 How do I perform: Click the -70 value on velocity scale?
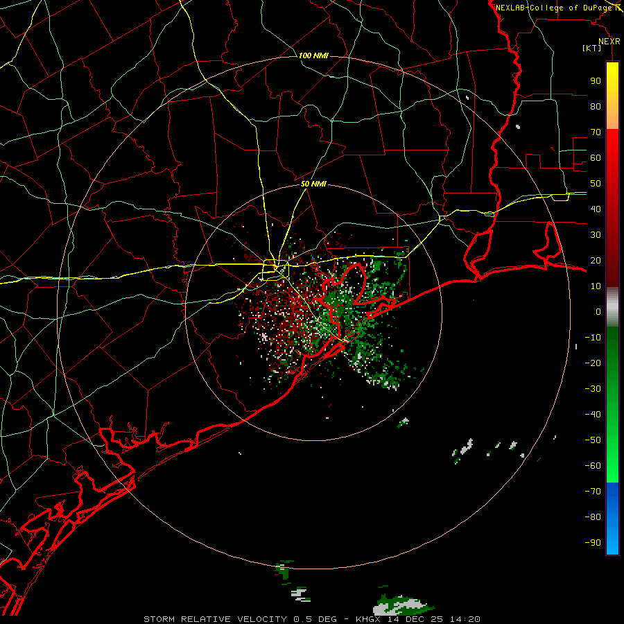tap(593, 492)
